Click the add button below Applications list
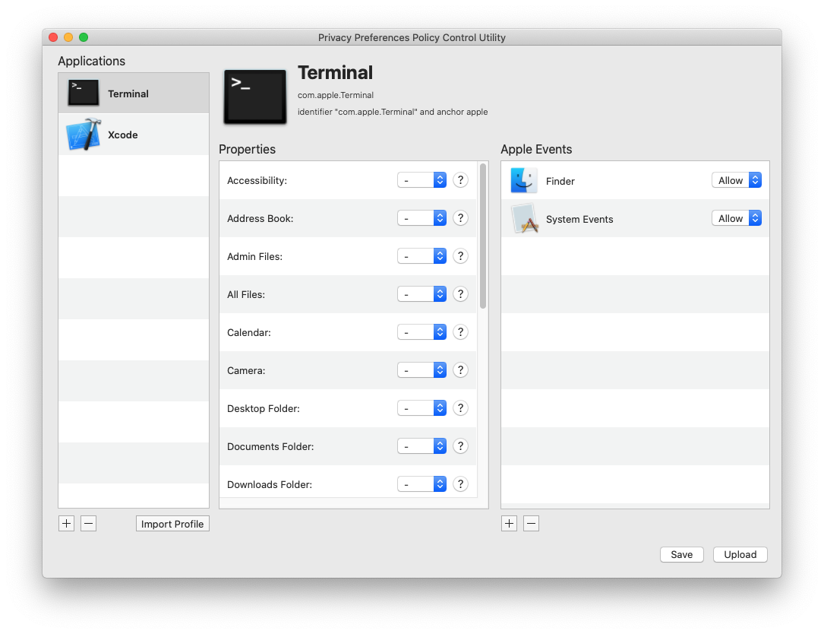824x634 pixels. tap(66, 523)
